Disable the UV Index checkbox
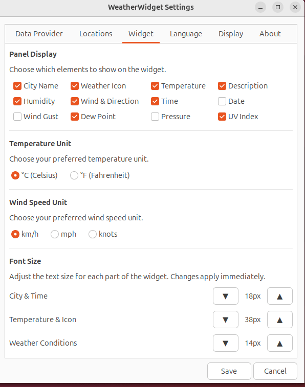 [x=222, y=117]
